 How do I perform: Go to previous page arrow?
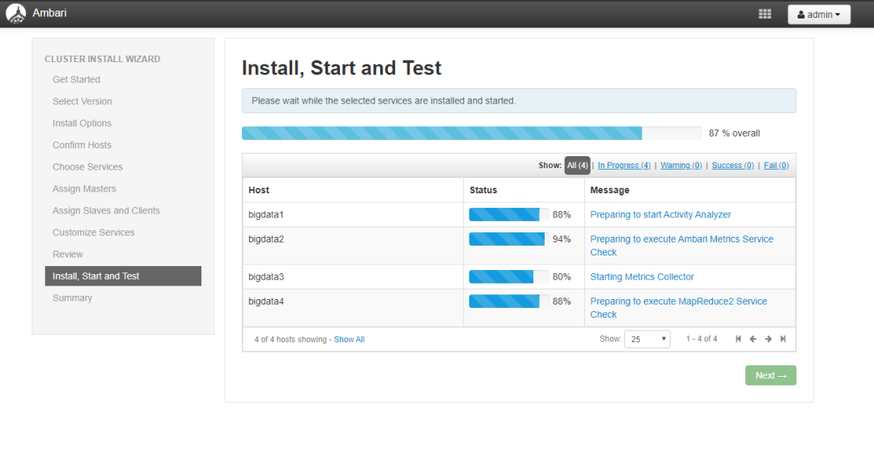[x=753, y=339]
